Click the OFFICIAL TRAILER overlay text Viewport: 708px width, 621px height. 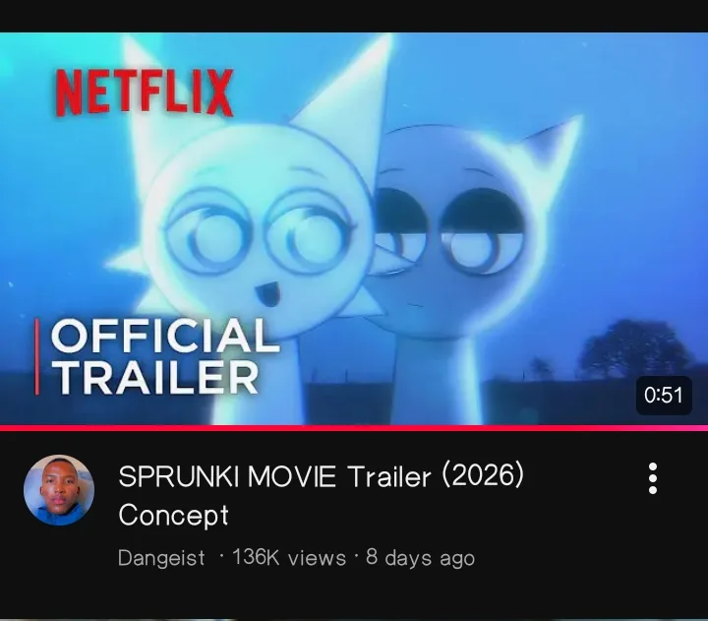[164, 356]
